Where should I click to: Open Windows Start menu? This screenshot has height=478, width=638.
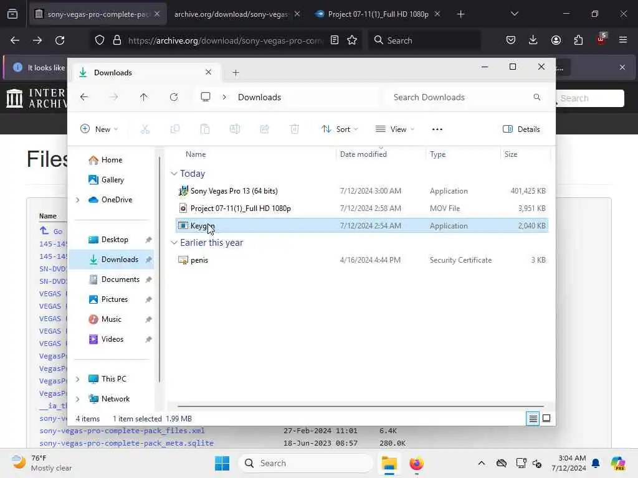point(222,463)
